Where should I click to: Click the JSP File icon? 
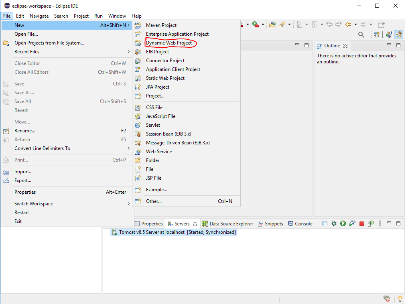pyautogui.click(x=138, y=178)
